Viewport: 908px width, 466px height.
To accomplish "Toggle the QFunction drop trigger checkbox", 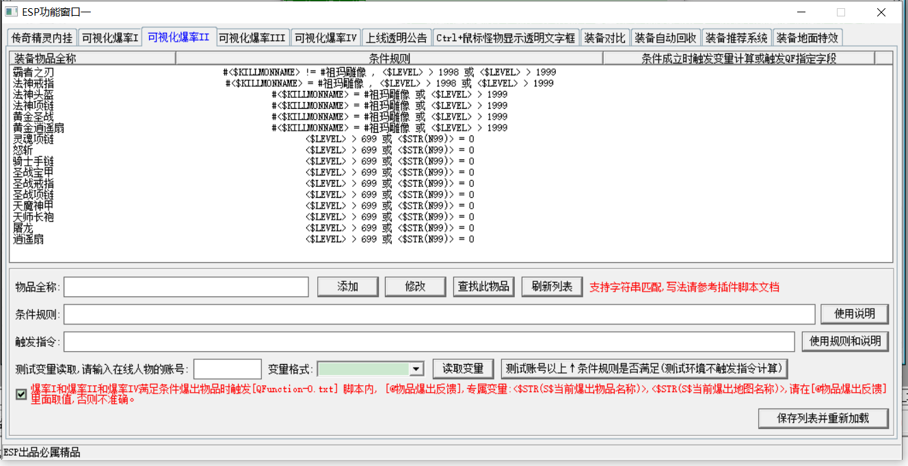I will [21, 394].
